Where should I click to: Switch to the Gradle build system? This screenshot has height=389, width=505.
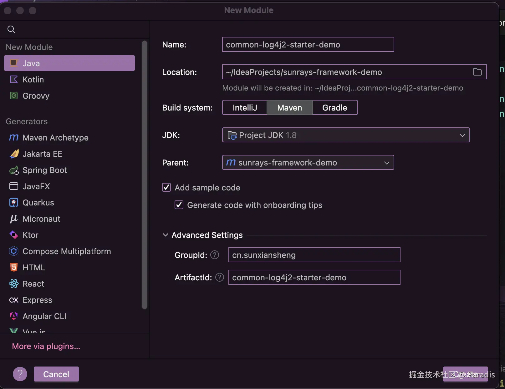[x=334, y=107]
